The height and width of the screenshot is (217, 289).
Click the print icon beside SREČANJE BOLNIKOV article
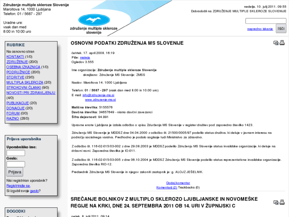[x=282, y=202]
